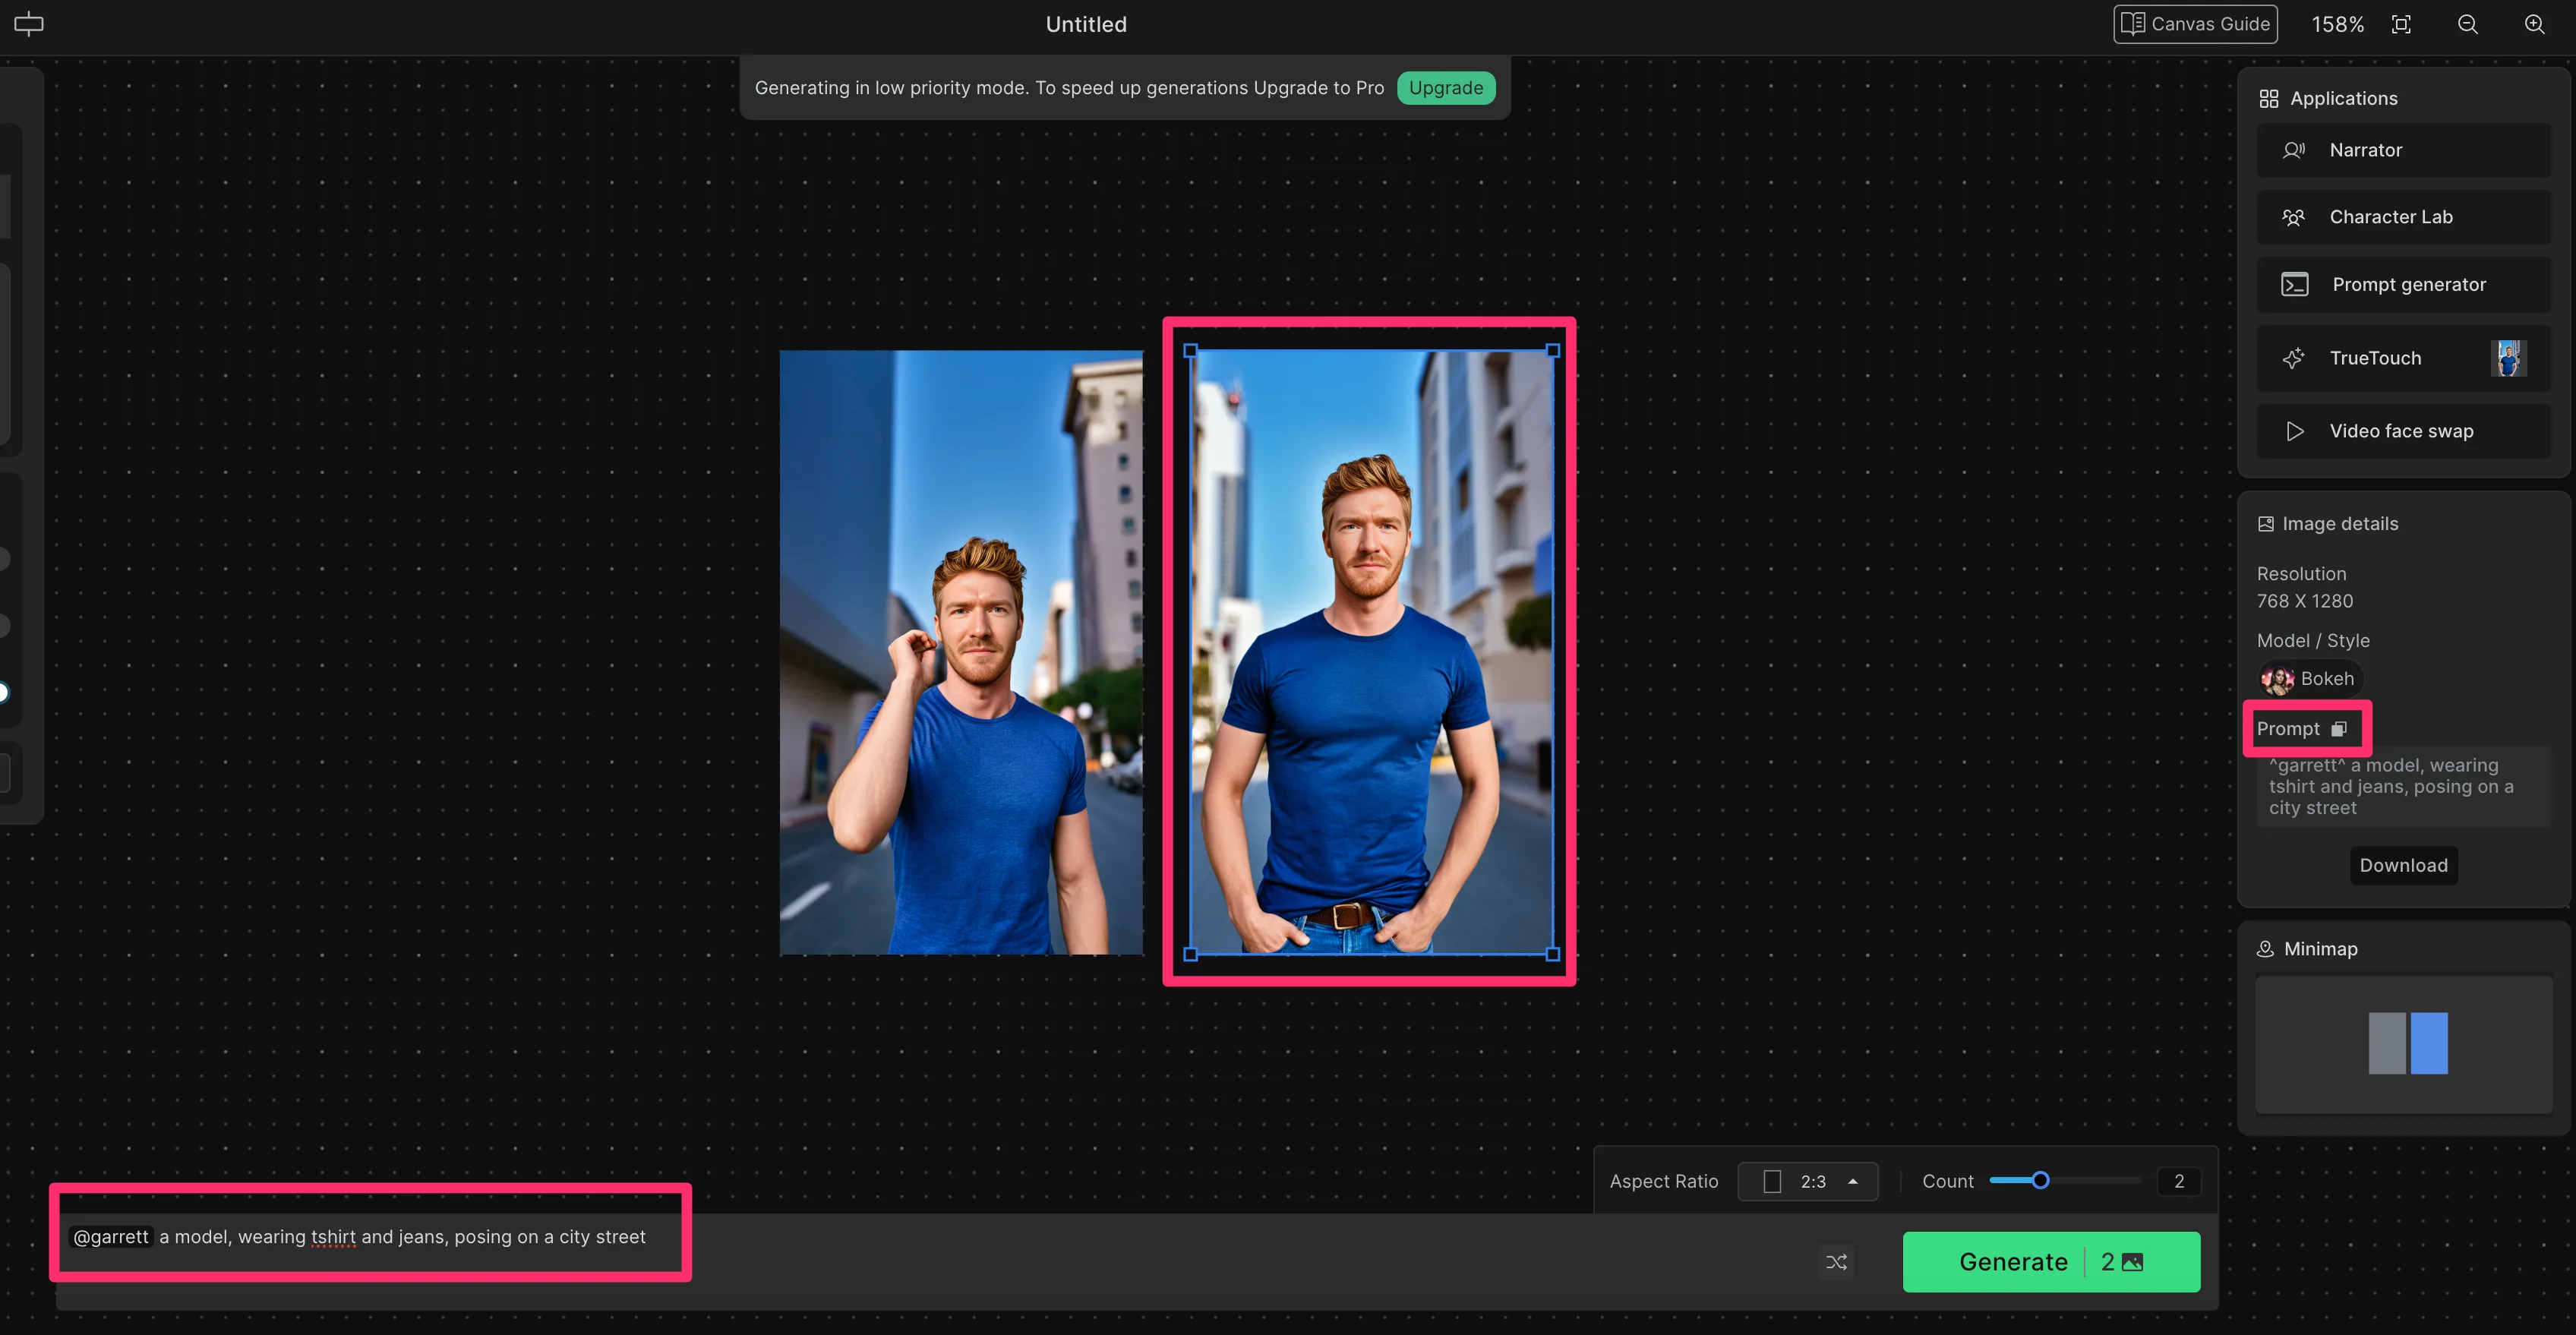Open Character Lab application
Image resolution: width=2576 pixels, height=1335 pixels.
pos(2403,217)
